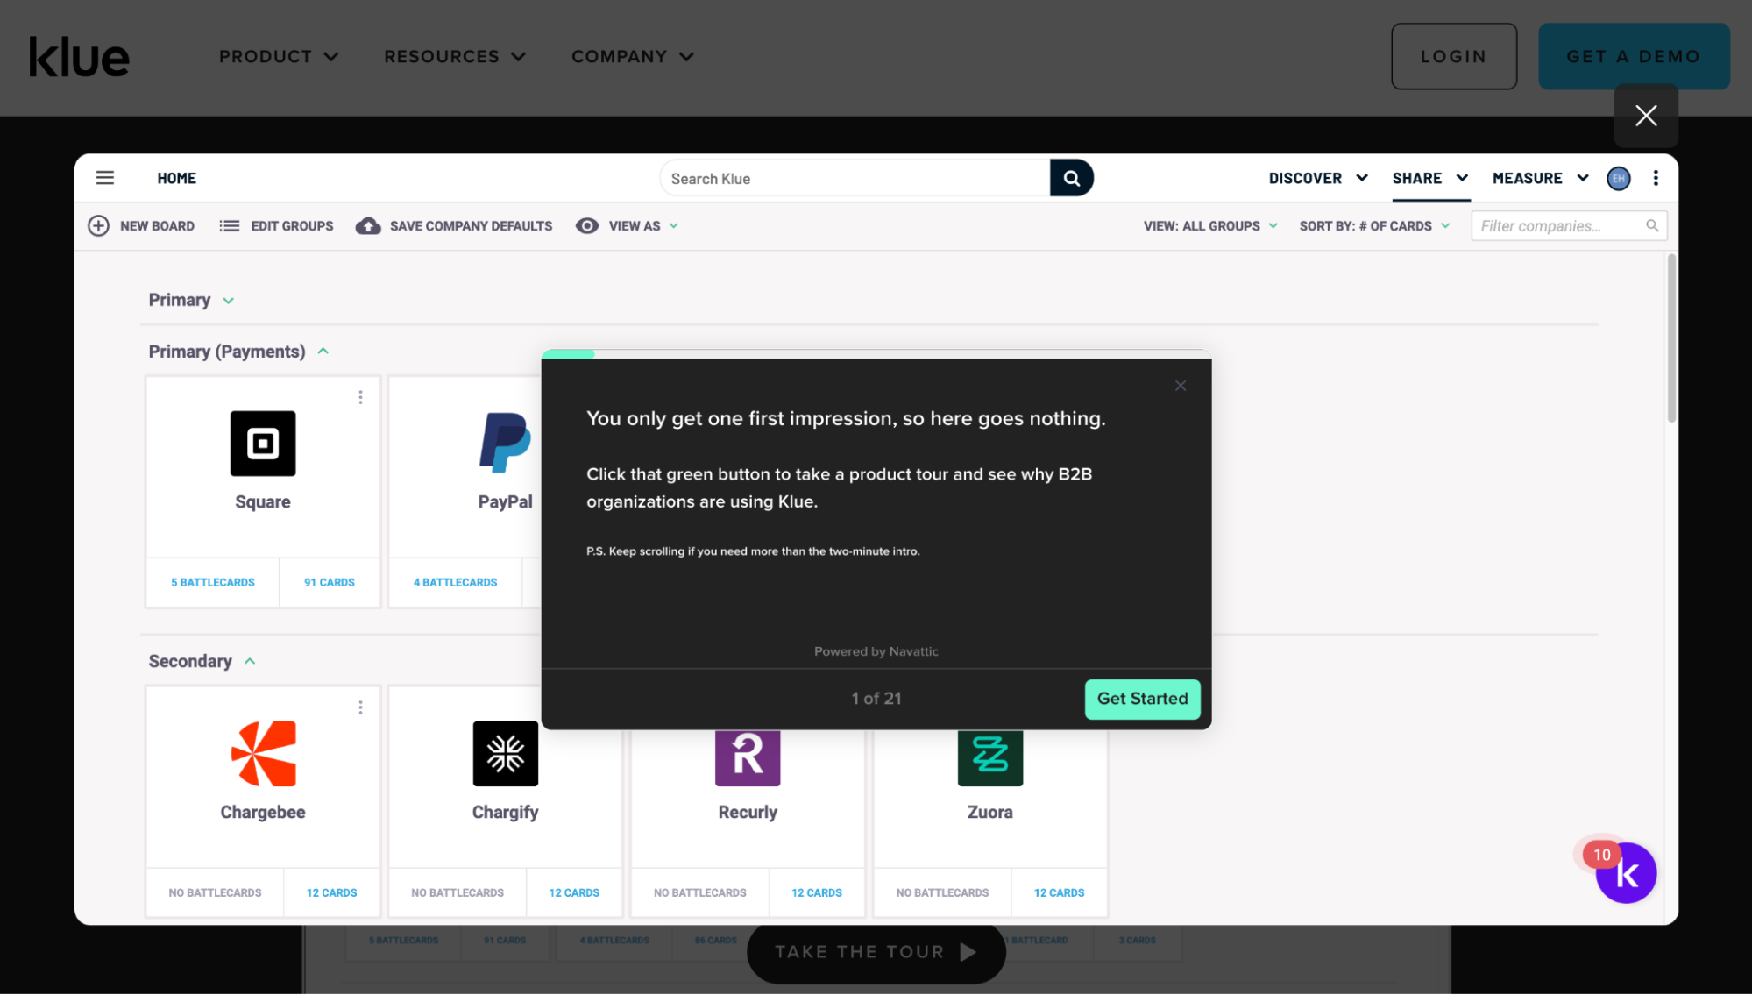Click the search magnifier button
Screen dimensions: 1752x995
1071,178
